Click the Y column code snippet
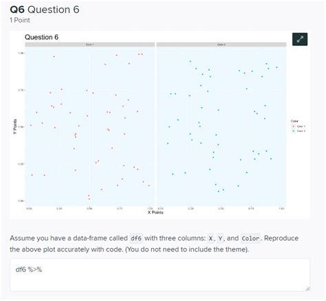Image resolution: width=326 pixels, height=301 pixels. pos(220,238)
